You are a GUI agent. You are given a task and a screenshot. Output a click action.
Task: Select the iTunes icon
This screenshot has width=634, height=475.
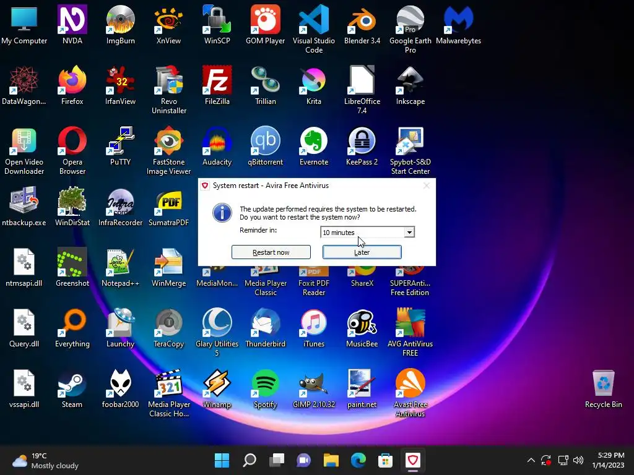[314, 328]
